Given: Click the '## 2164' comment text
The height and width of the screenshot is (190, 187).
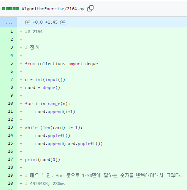Looking at the screenshot, I should [x=34, y=32].
